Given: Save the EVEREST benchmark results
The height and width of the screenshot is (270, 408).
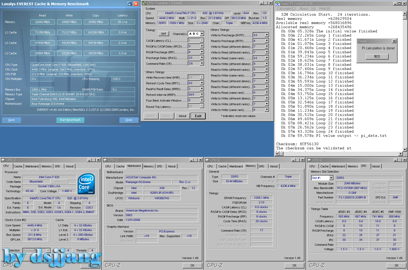Looking at the screenshot, I should tap(11, 120).
